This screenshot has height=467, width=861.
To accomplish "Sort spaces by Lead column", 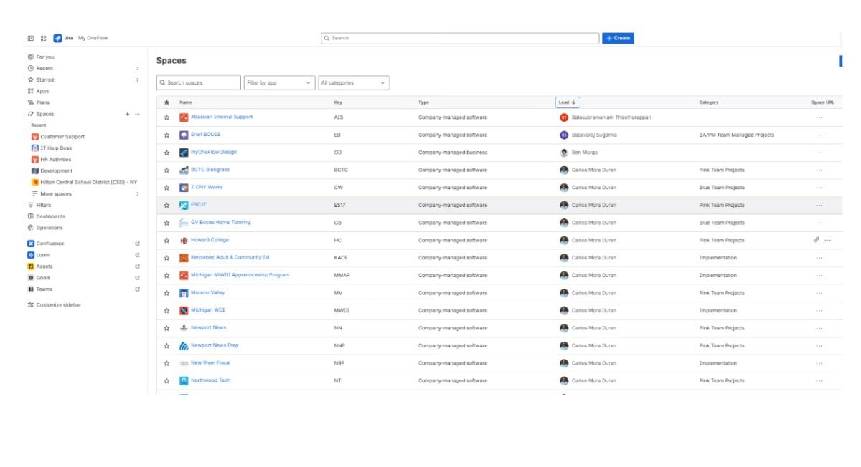I will tap(568, 102).
